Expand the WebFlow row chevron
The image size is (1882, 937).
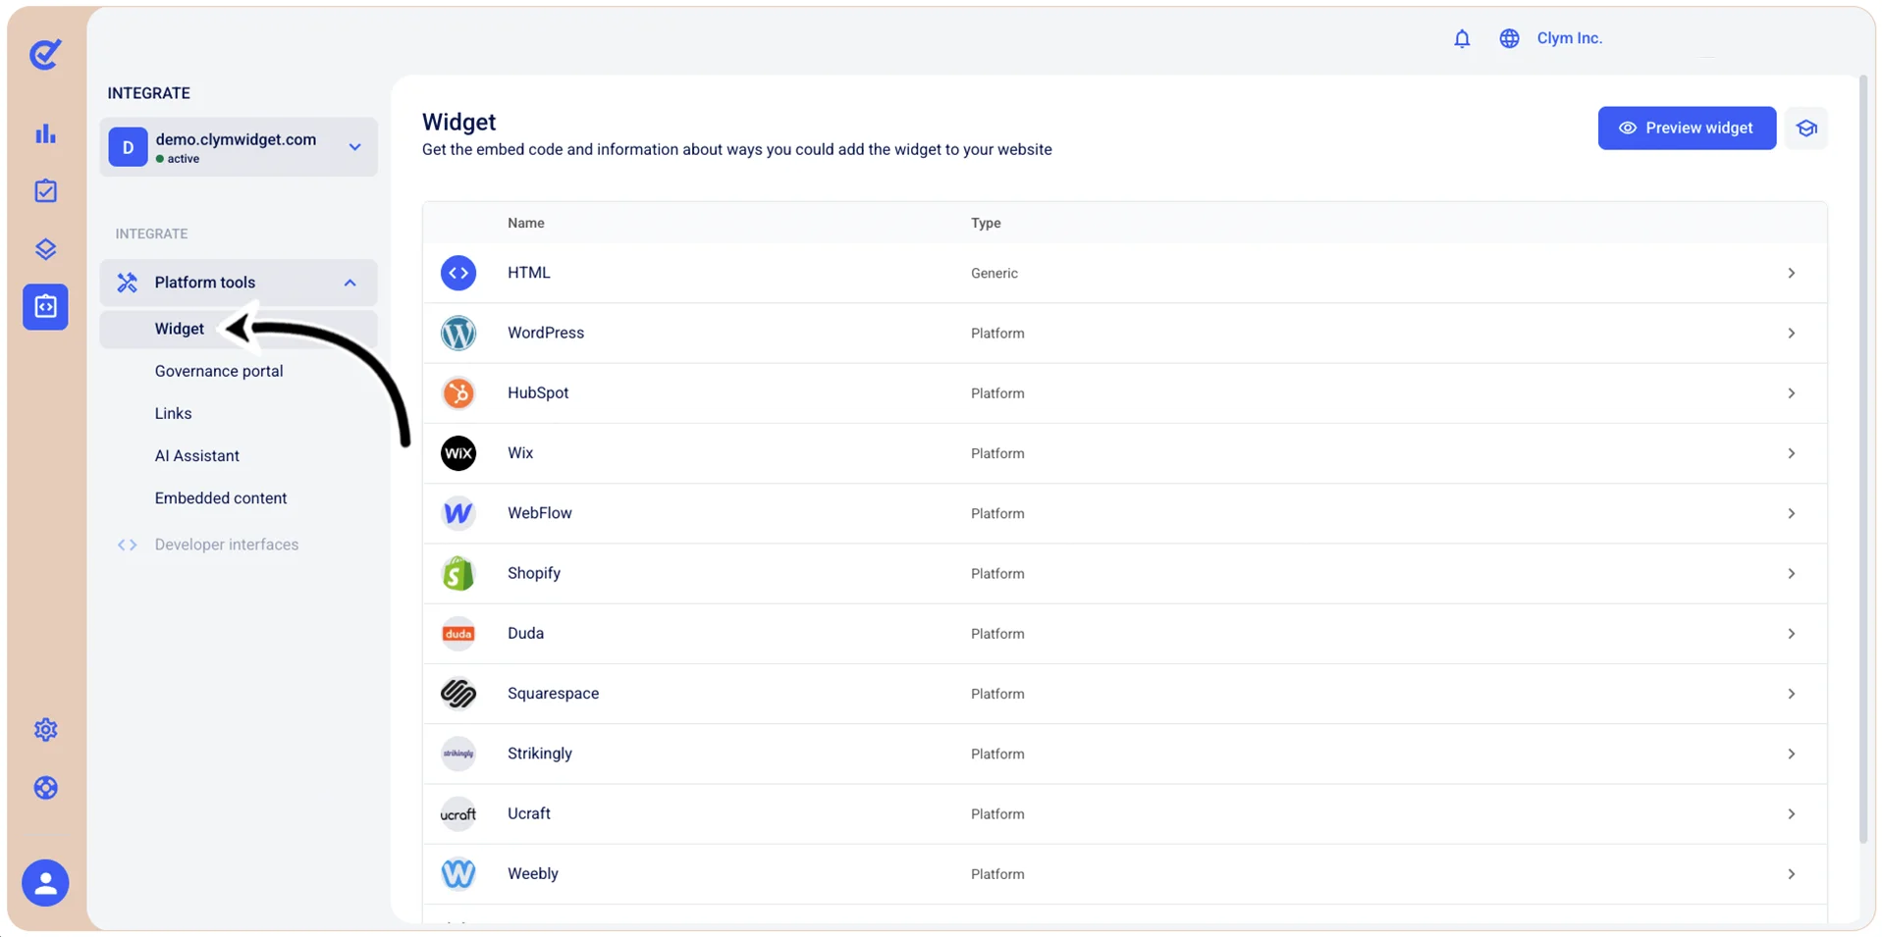(x=1792, y=513)
